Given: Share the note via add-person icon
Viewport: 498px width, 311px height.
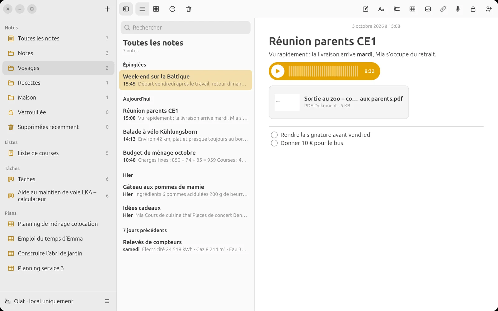Looking at the screenshot, I should tap(489, 9).
